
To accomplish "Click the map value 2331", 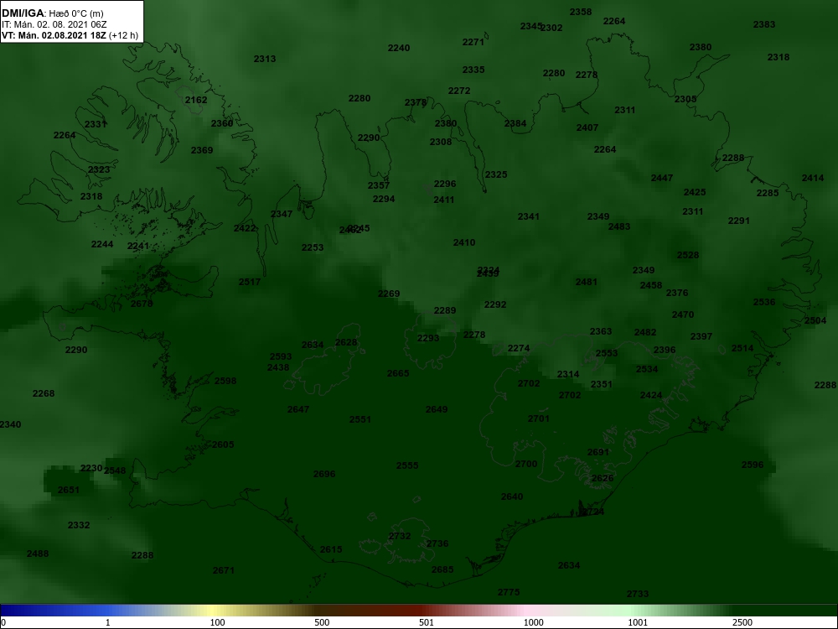I will [x=96, y=125].
